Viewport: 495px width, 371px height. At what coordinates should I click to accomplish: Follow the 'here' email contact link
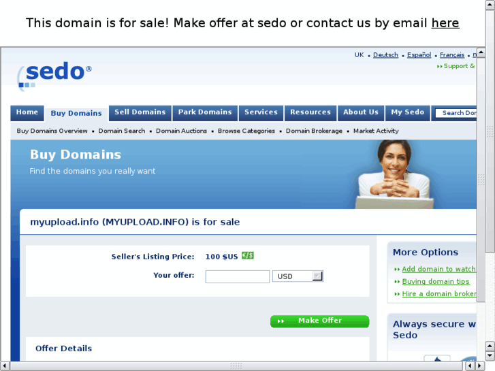(445, 23)
